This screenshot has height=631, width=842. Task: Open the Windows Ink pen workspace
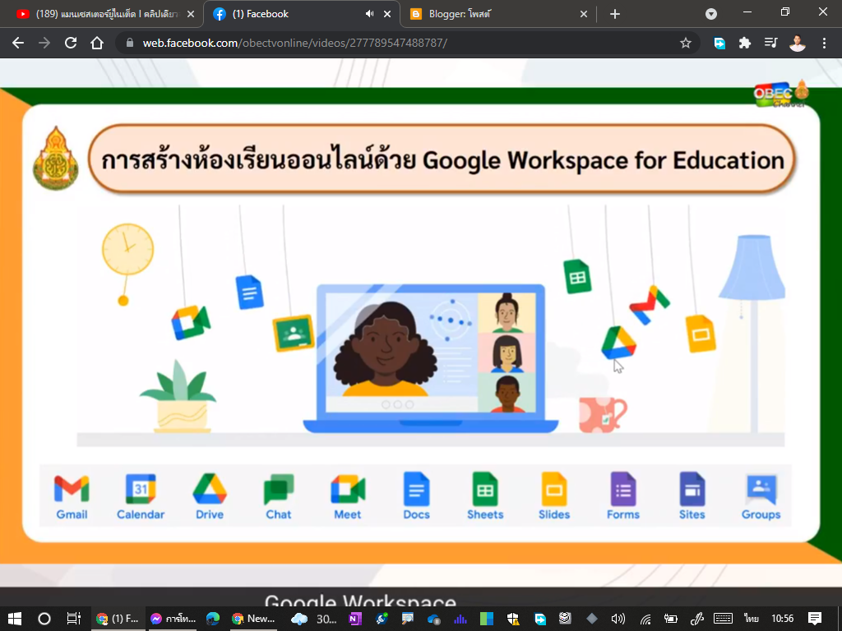[696, 619]
